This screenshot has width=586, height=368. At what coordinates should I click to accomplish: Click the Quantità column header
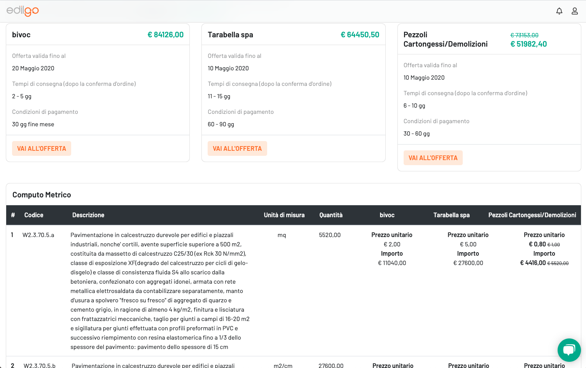(331, 215)
